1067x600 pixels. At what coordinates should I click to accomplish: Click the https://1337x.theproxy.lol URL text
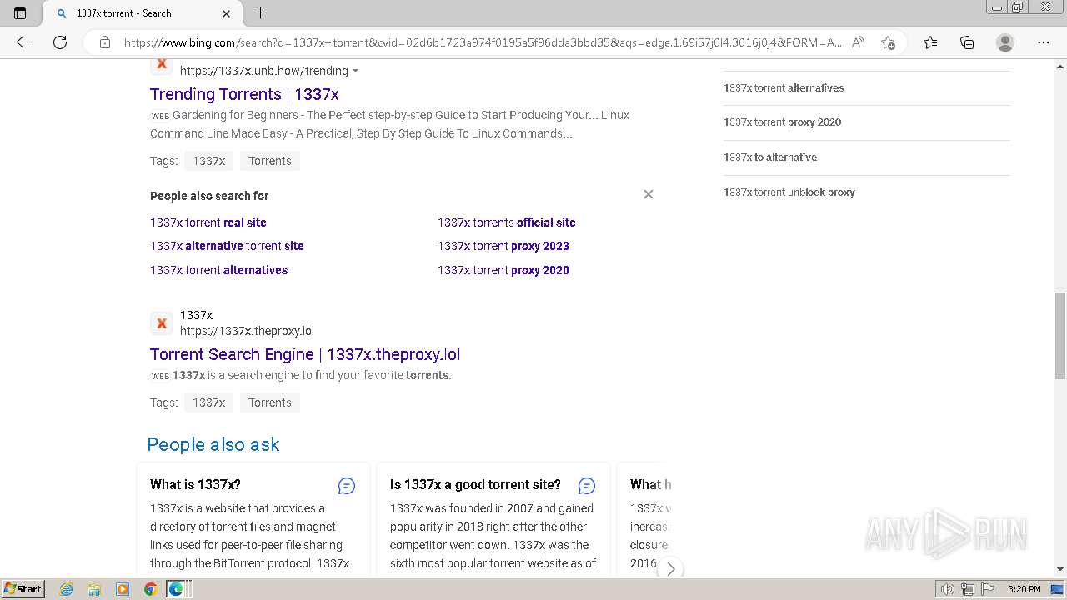(247, 331)
